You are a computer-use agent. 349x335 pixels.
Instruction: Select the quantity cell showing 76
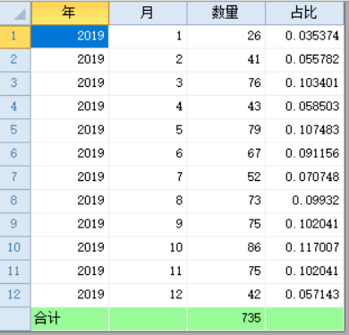coord(226,83)
